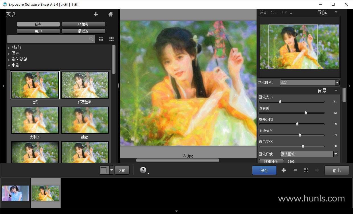Select the 用户 presets tab
The image size is (353, 214).
[x=38, y=31]
